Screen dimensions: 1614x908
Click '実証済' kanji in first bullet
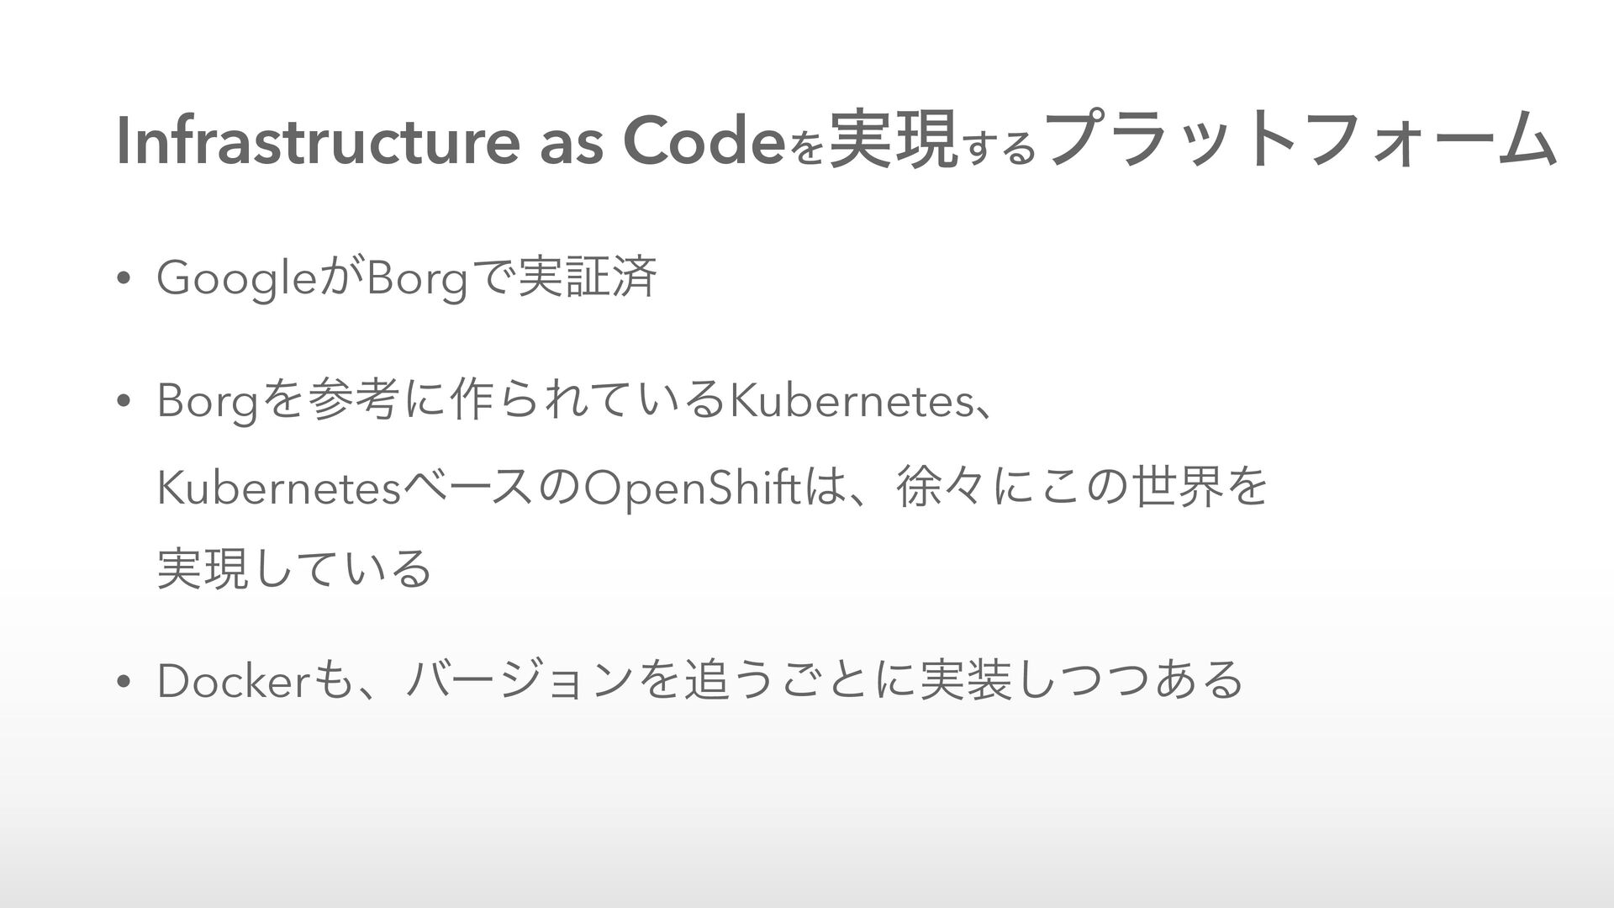point(588,279)
